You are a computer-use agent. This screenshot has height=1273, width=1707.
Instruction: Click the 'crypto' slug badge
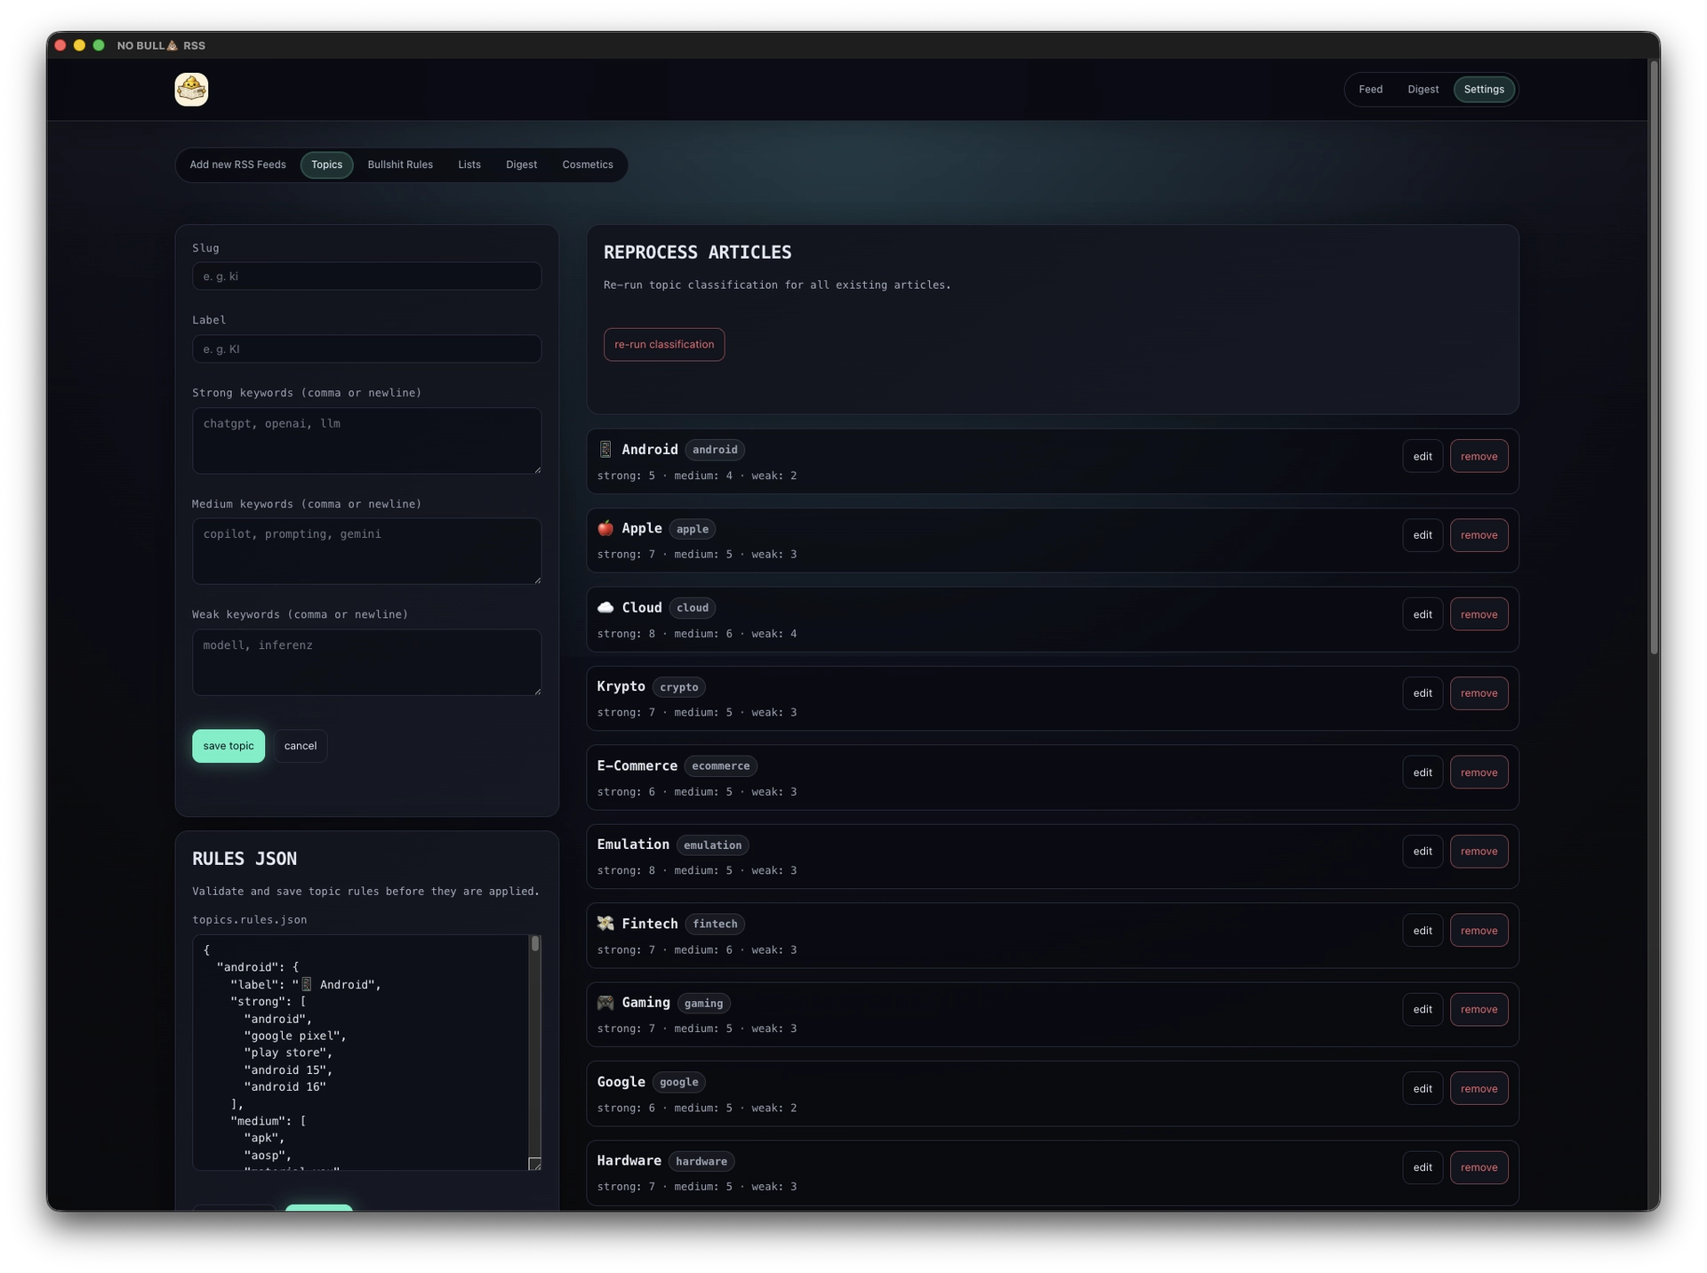click(679, 687)
